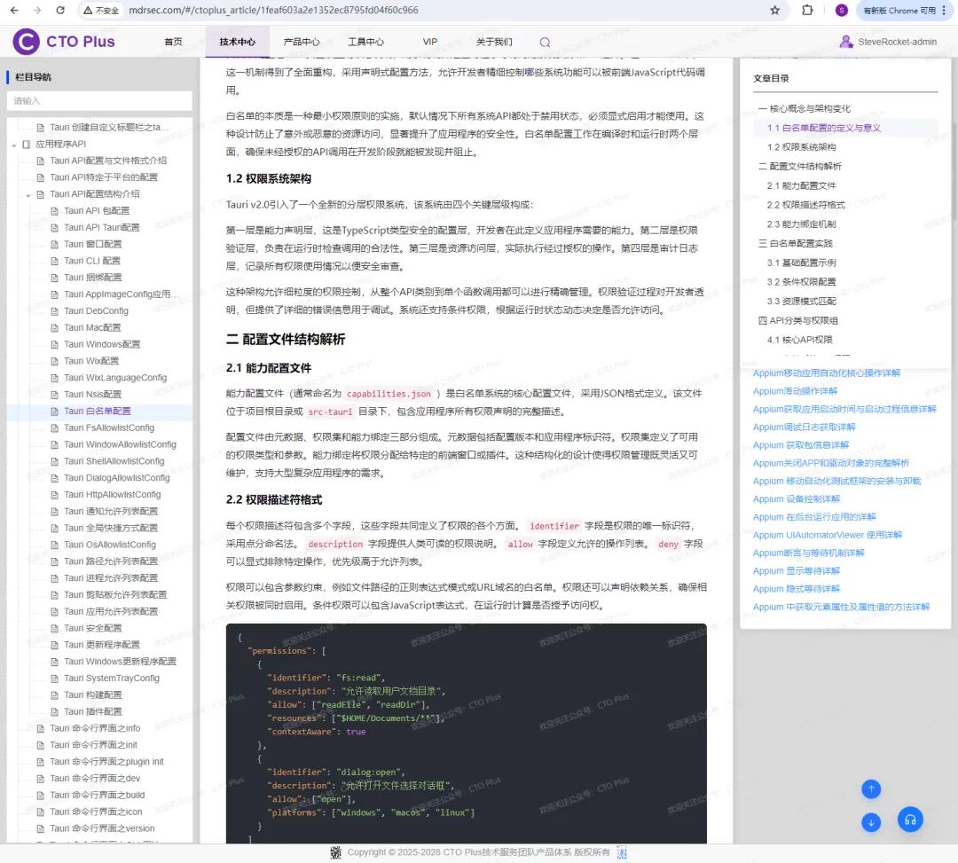
Task: Jump to 2.1 能力配置文件 in contents
Action: click(x=802, y=185)
